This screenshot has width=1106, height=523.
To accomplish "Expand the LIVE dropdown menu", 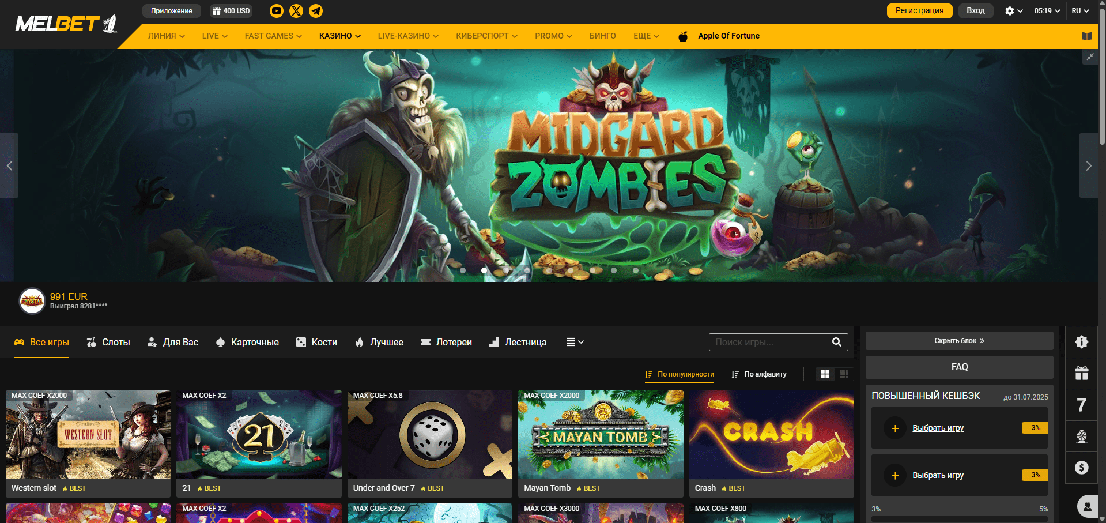I will tap(215, 36).
